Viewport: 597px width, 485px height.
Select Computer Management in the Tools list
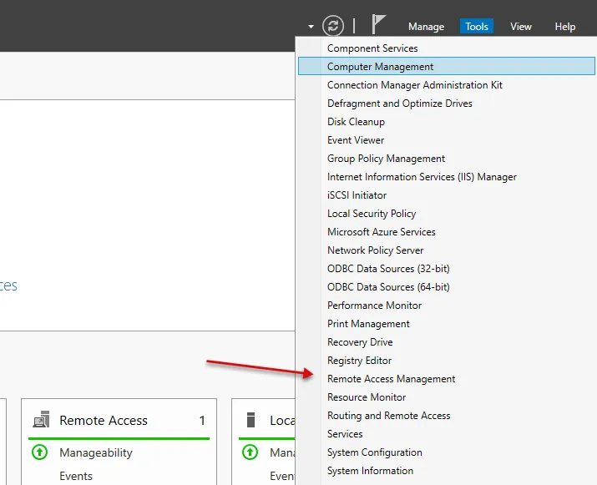tap(381, 67)
